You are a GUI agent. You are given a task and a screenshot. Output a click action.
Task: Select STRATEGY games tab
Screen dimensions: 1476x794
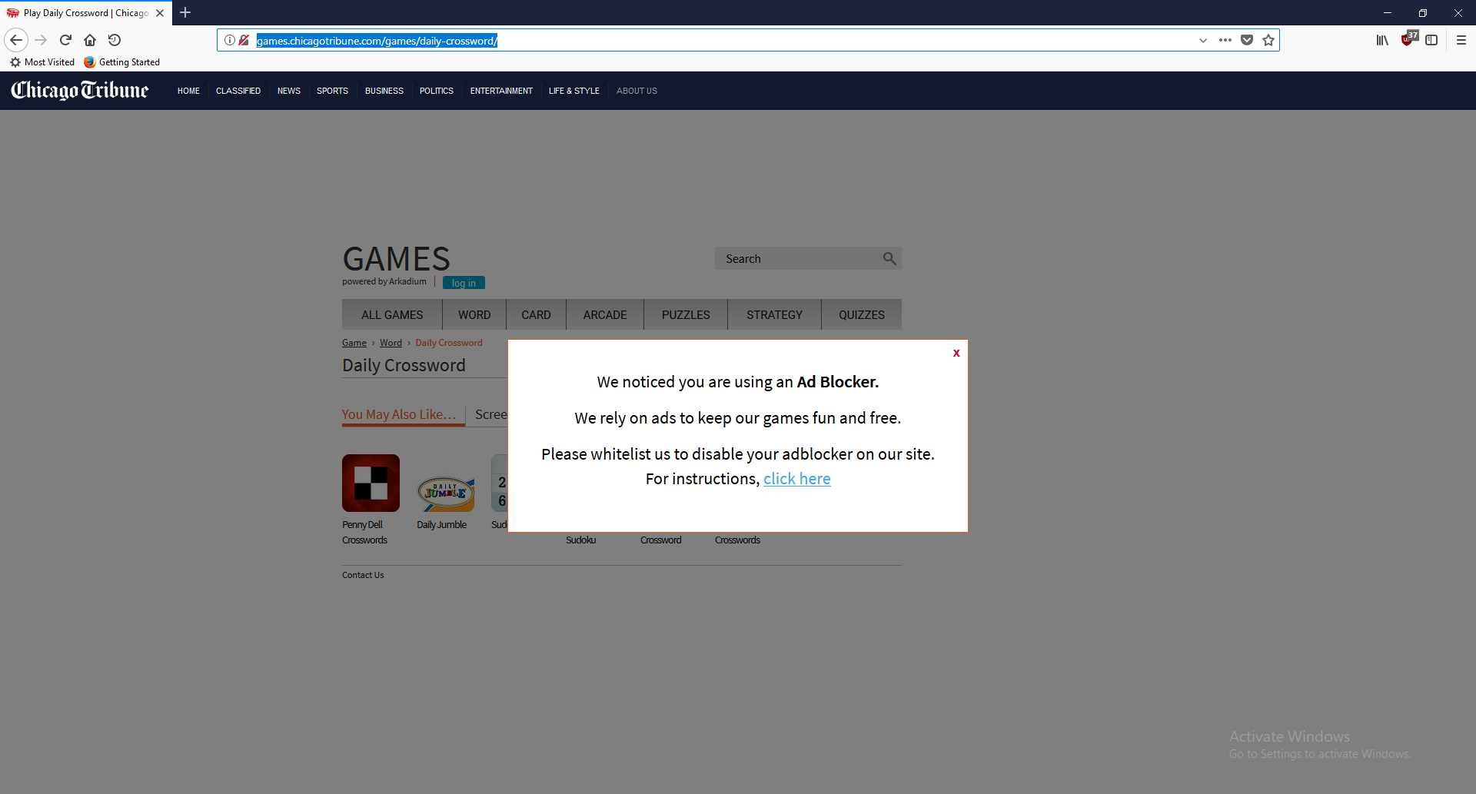[x=774, y=314]
